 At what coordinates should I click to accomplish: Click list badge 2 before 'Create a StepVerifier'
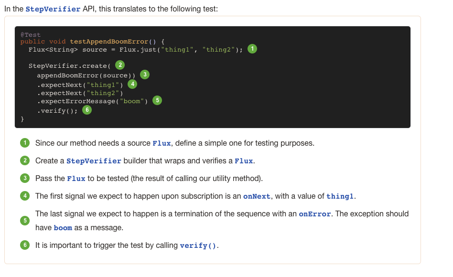pos(25,160)
